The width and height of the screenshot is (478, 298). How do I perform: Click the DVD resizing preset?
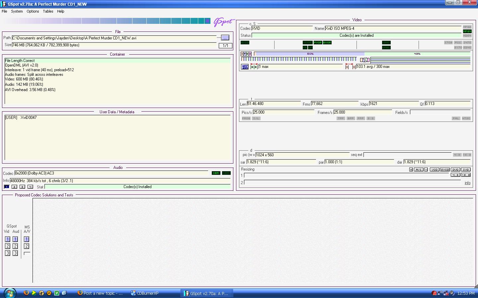(x=455, y=170)
